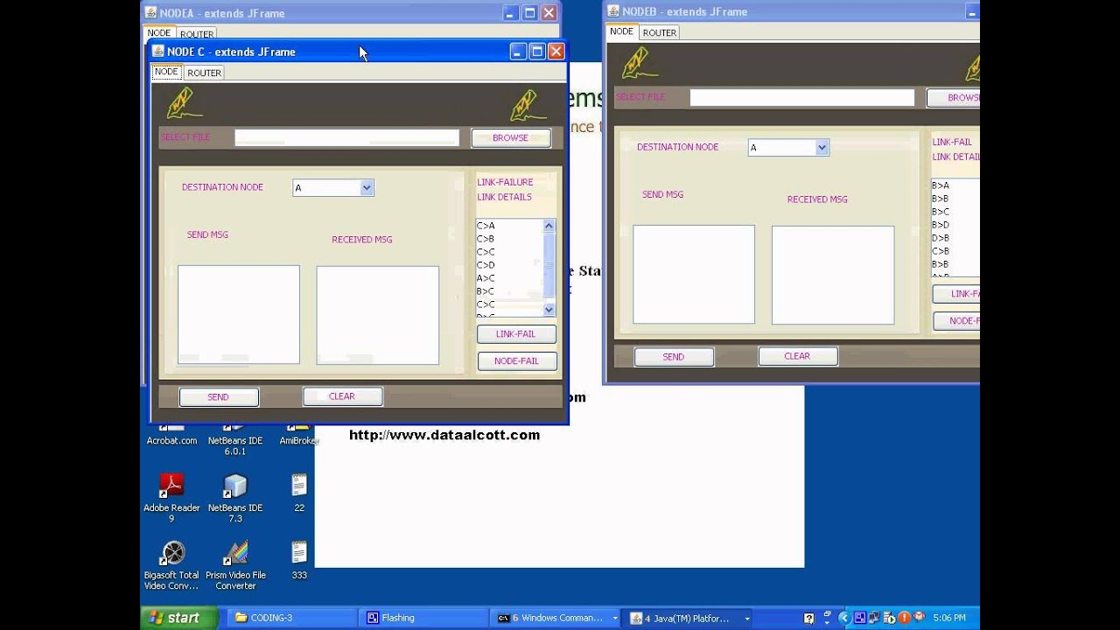Click the help question-mark icon on taskbar
The height and width of the screenshot is (630, 1120).
(809, 619)
